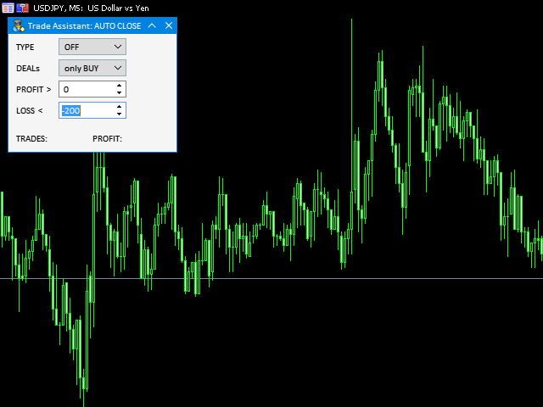Click the Trade Assistant expert advisor icon
The height and width of the screenshot is (407, 543).
[x=18, y=25]
